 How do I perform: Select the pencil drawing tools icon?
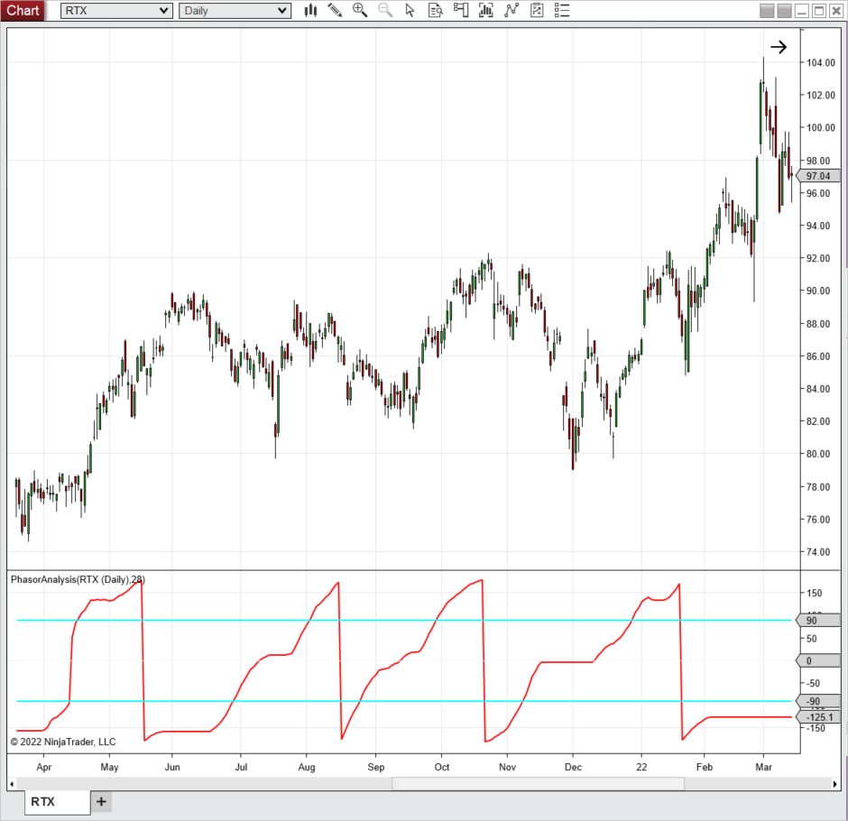(335, 11)
